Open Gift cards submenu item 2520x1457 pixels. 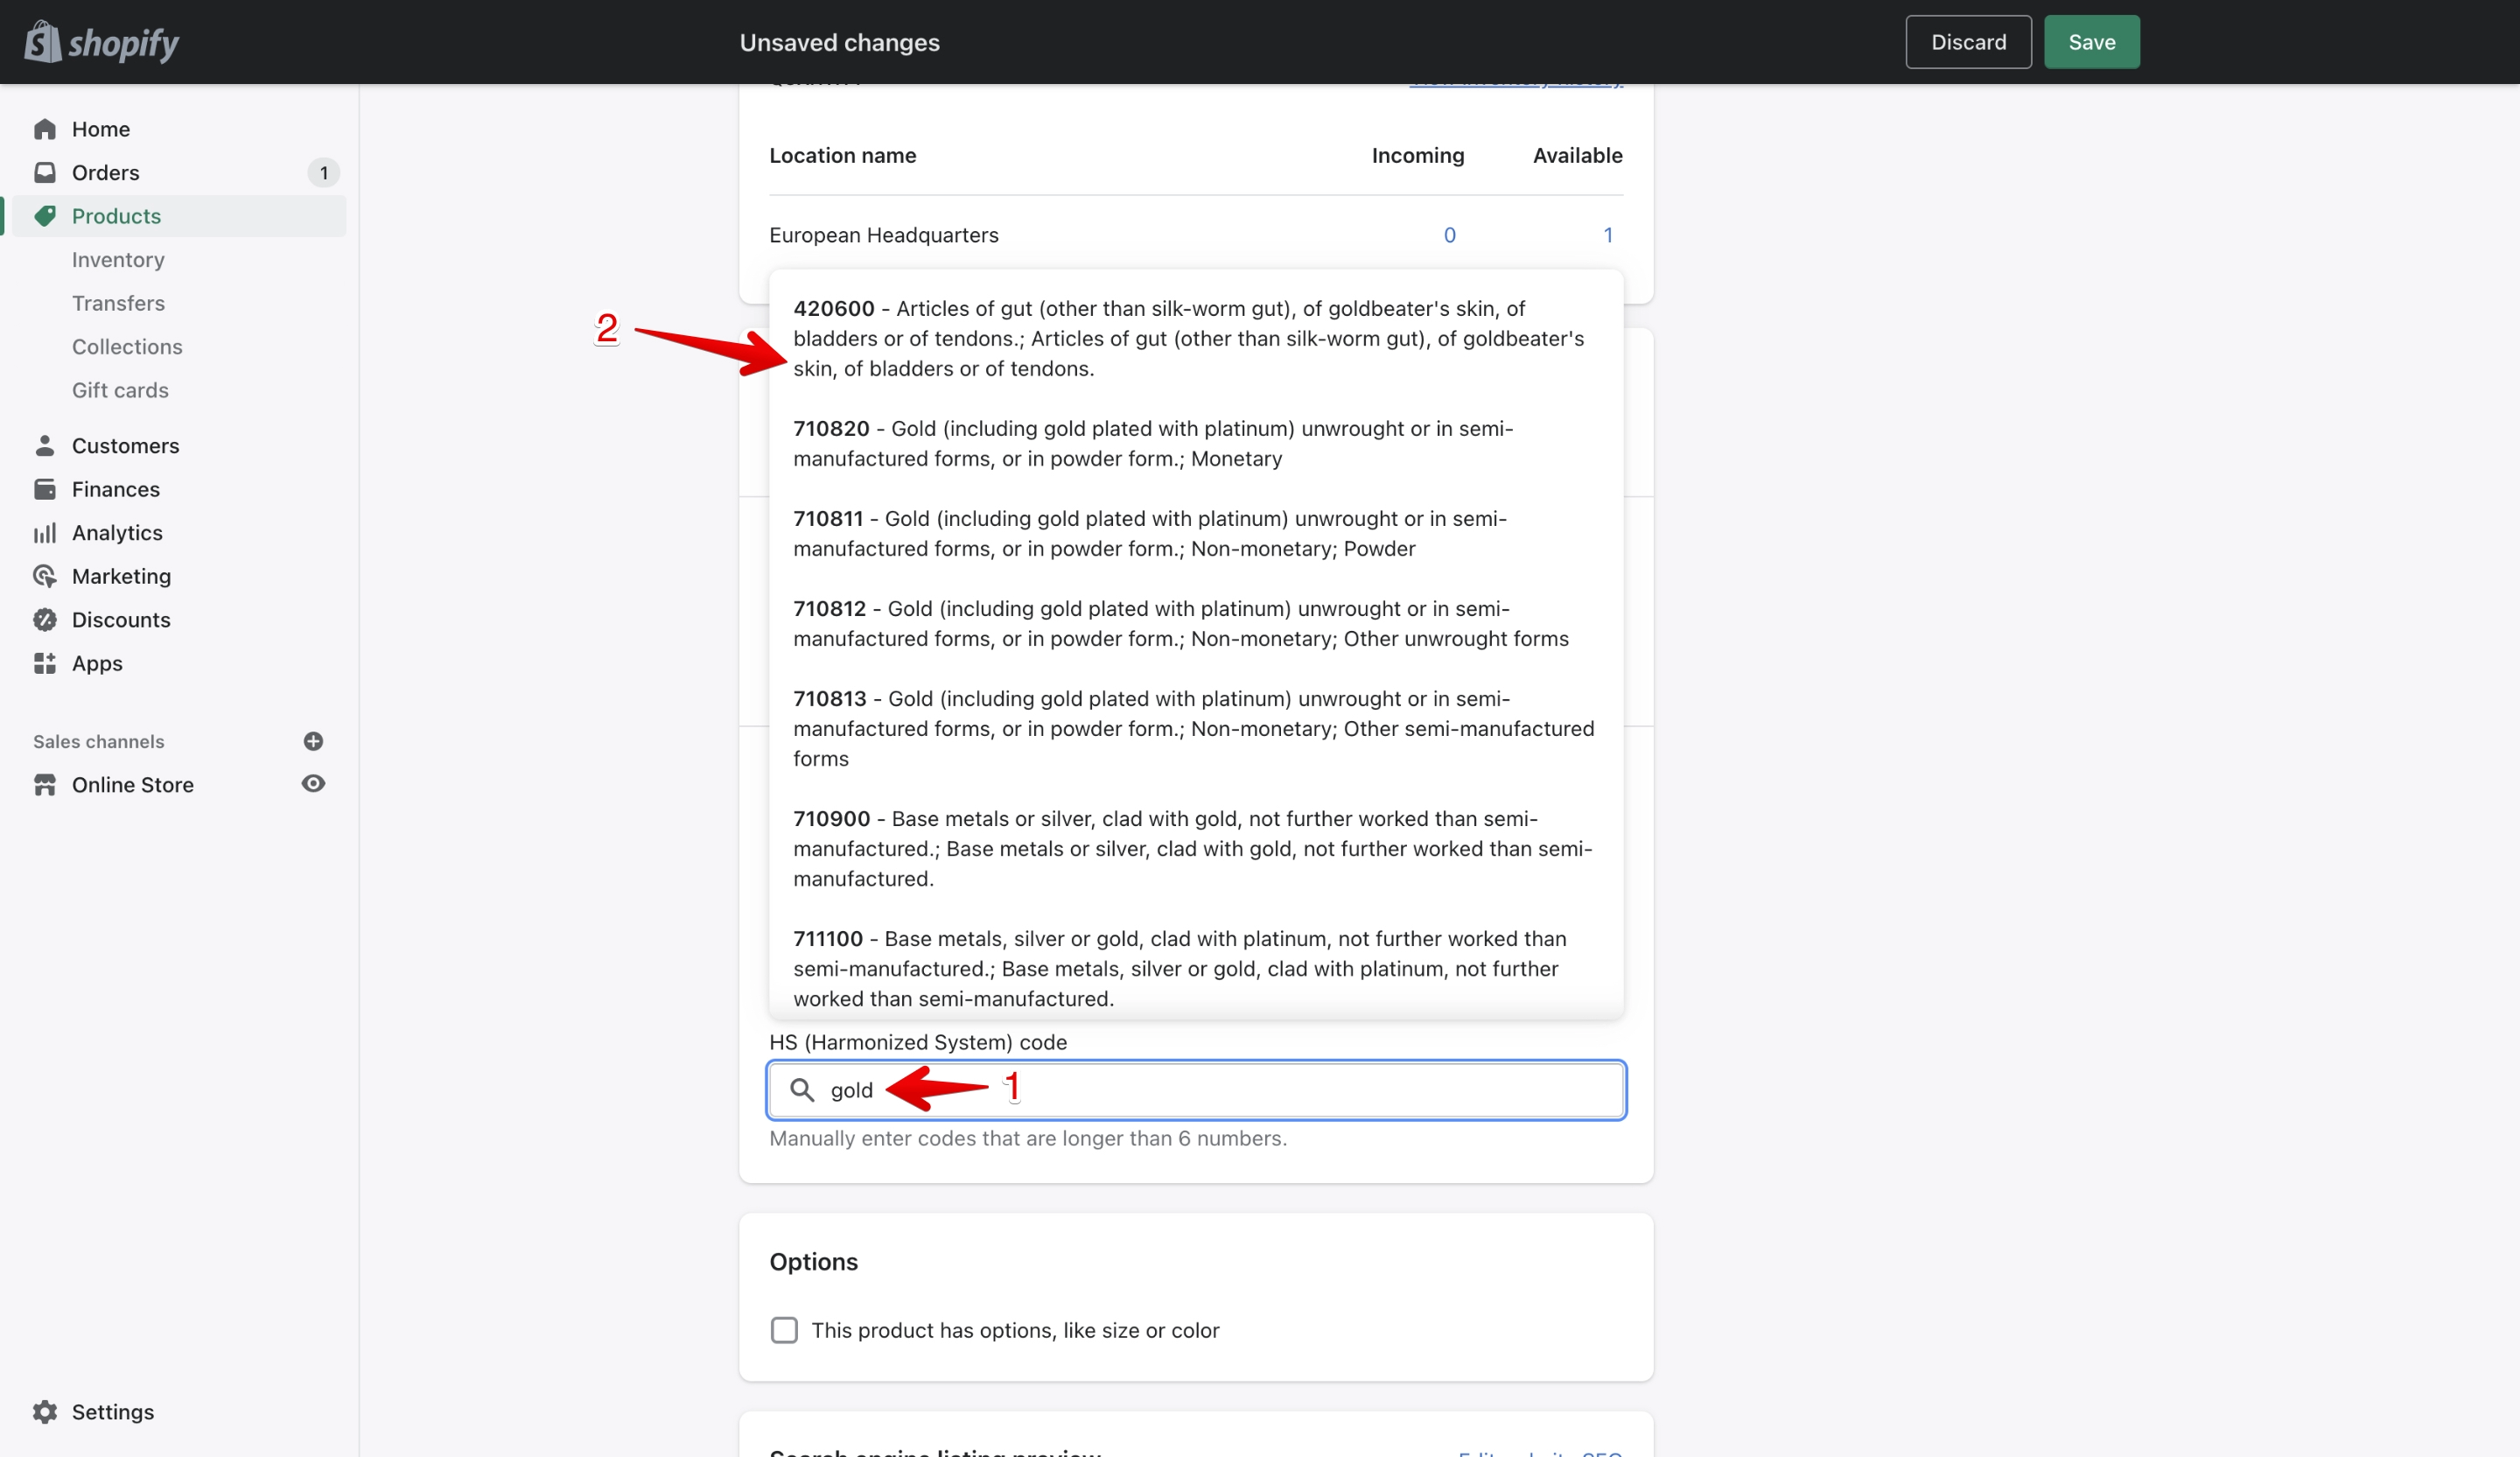(120, 390)
